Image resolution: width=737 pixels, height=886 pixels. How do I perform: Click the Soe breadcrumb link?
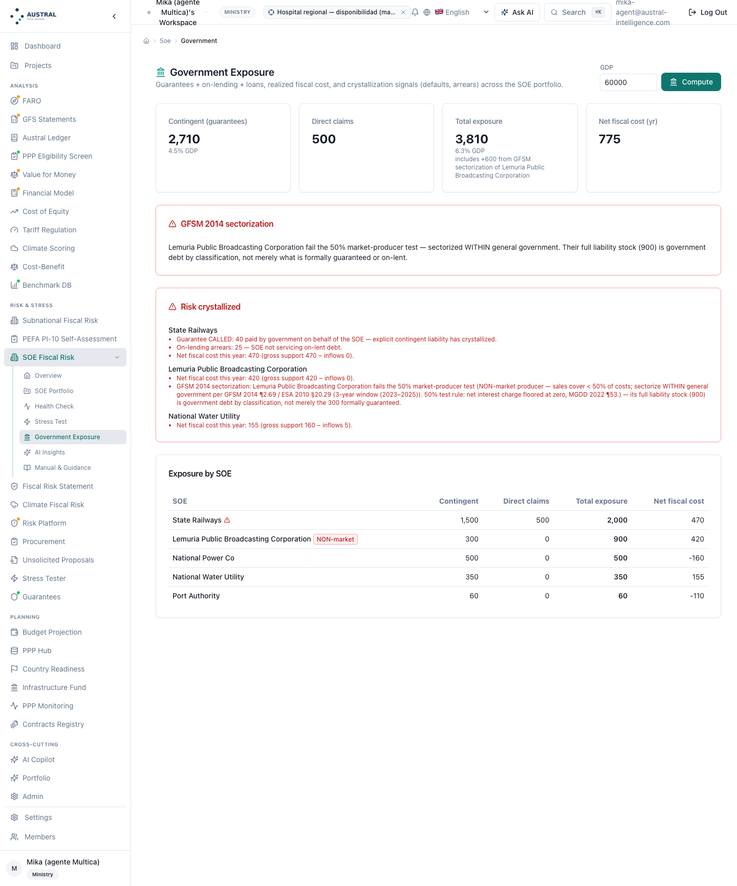tap(165, 41)
